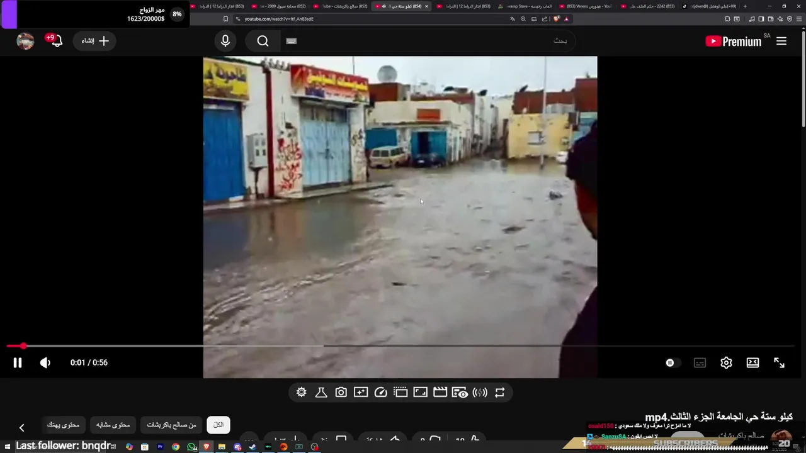Go to YouTube Premium home logo
806x453 pixels.
(x=734, y=41)
